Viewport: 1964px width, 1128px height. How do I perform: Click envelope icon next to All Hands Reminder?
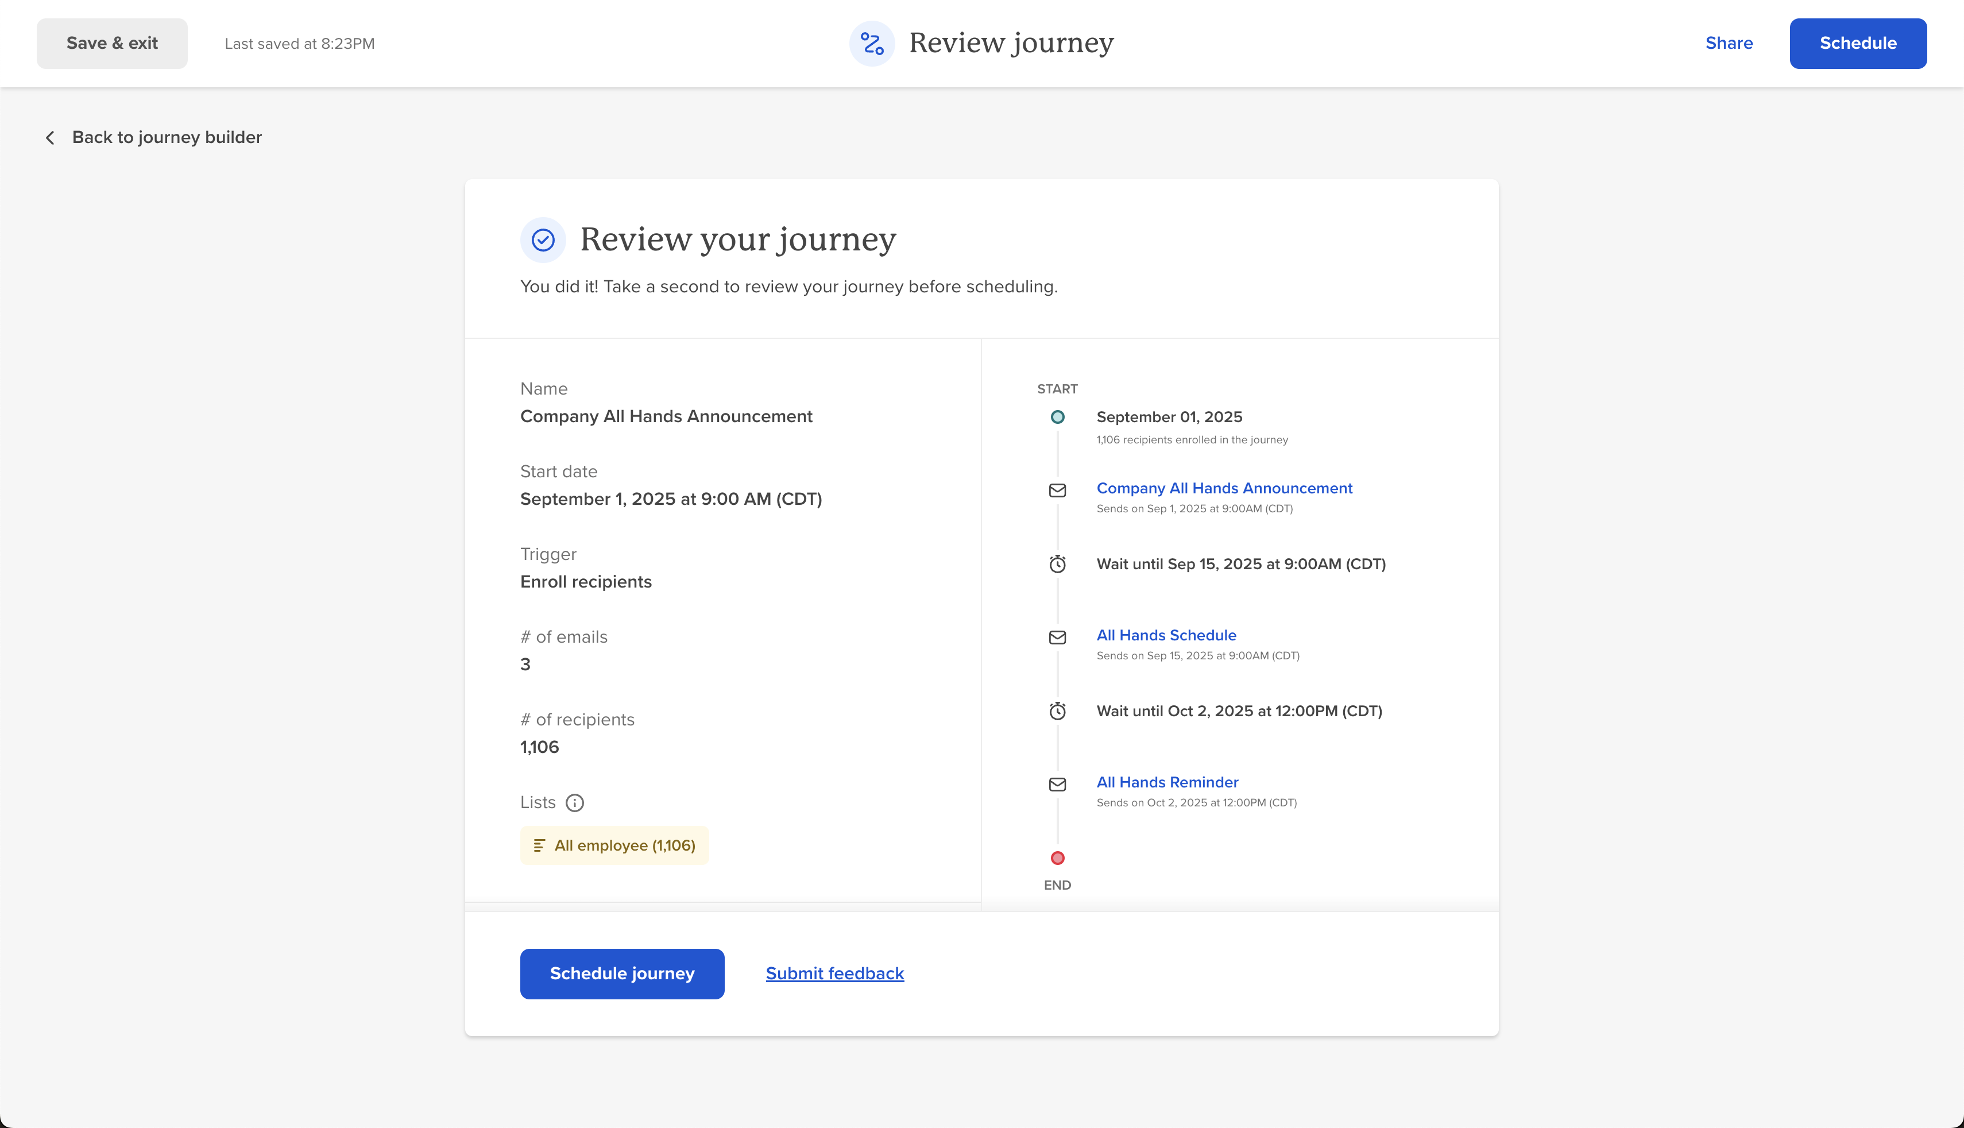(1057, 785)
